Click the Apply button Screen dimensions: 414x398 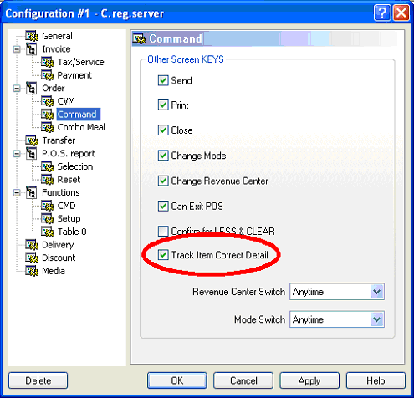click(309, 380)
